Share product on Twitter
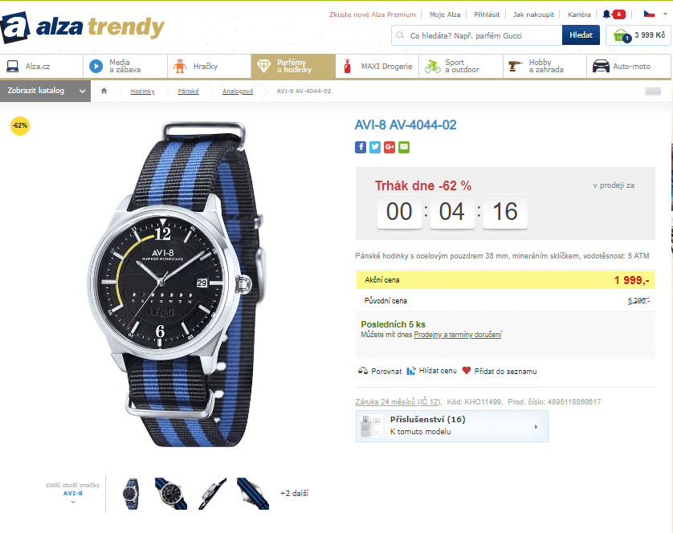The height and width of the screenshot is (533, 673). [375, 147]
